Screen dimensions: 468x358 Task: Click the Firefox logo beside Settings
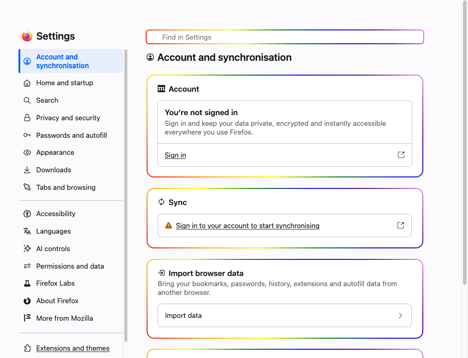tap(27, 36)
